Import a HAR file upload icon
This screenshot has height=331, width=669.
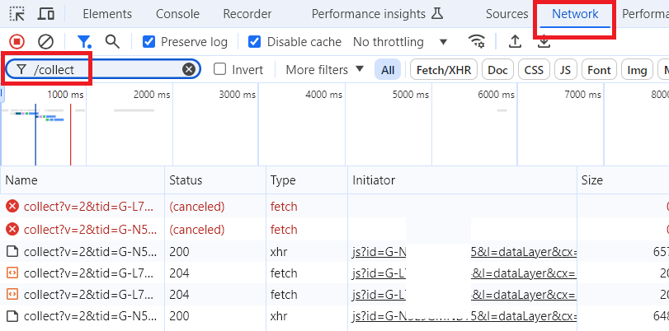(515, 41)
